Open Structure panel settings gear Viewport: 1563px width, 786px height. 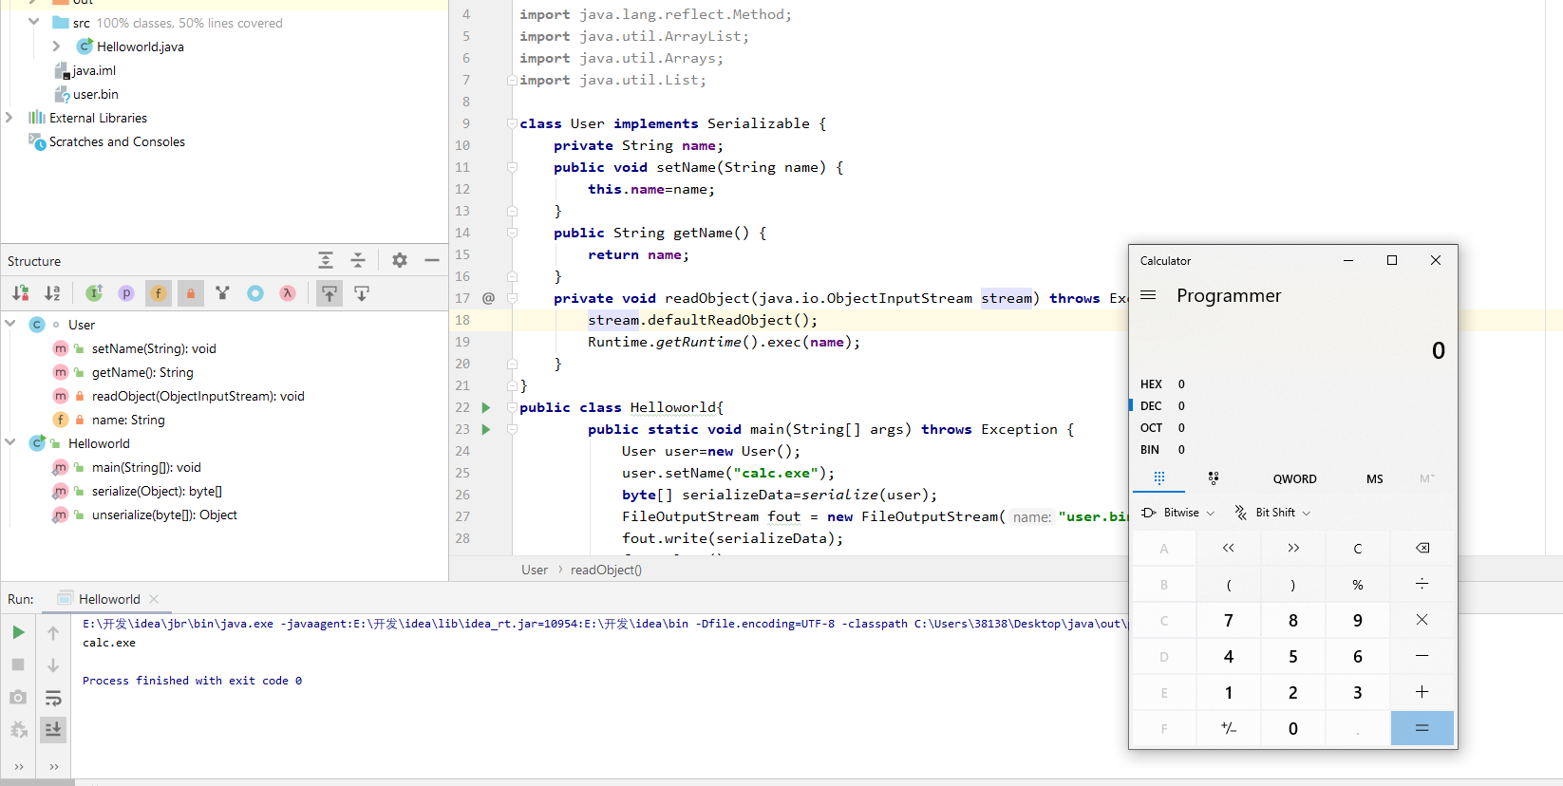(400, 260)
